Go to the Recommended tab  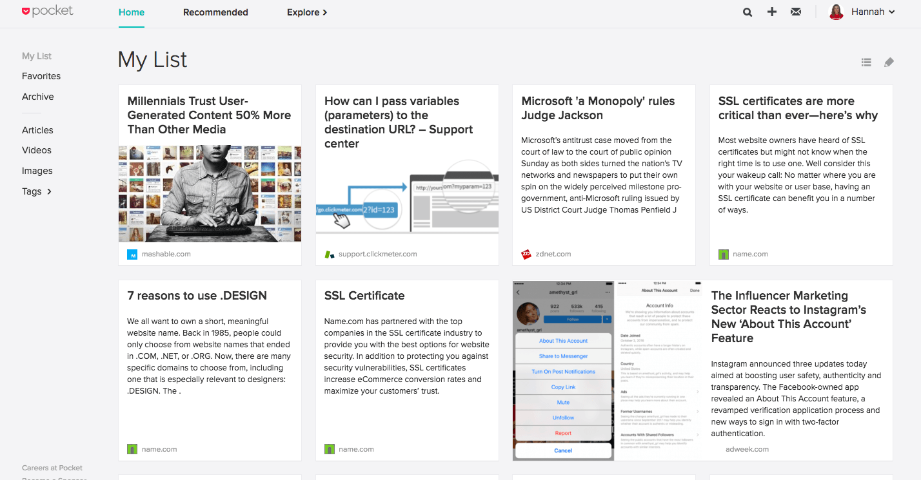[215, 12]
